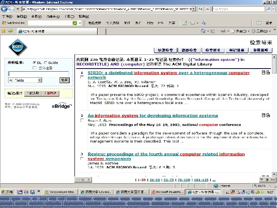Click the second tab button in the top row

[189, 50]
